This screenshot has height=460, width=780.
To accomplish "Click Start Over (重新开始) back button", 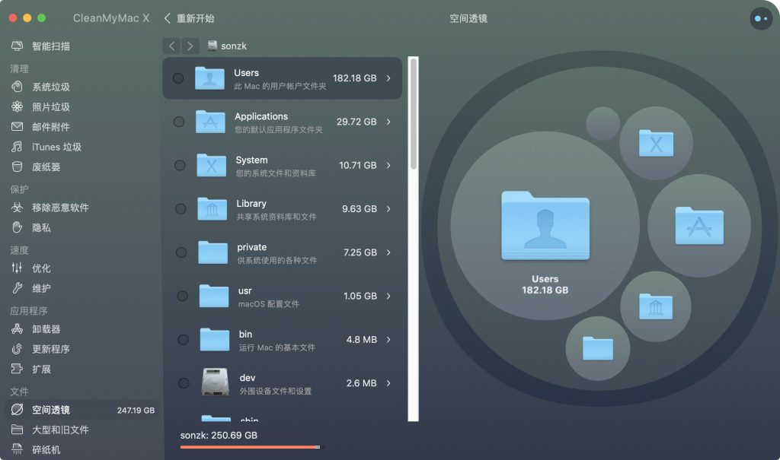I will click(x=189, y=18).
